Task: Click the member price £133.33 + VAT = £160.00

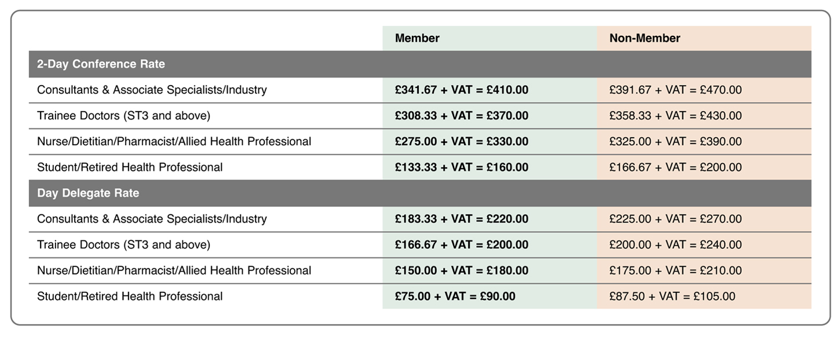Action: click(x=462, y=168)
